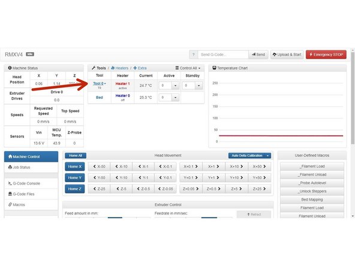The image size is (355, 266).
Task: Open Machine Control page
Action: pyautogui.click(x=31, y=156)
